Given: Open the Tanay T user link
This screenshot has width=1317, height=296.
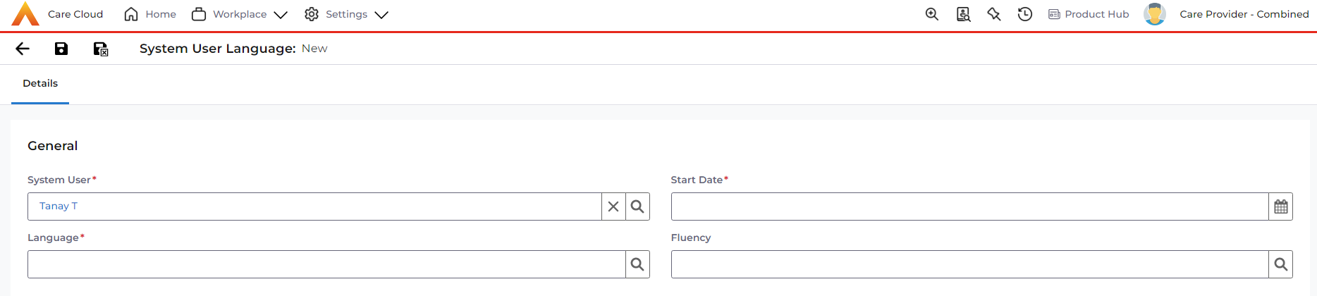Looking at the screenshot, I should click(x=59, y=206).
